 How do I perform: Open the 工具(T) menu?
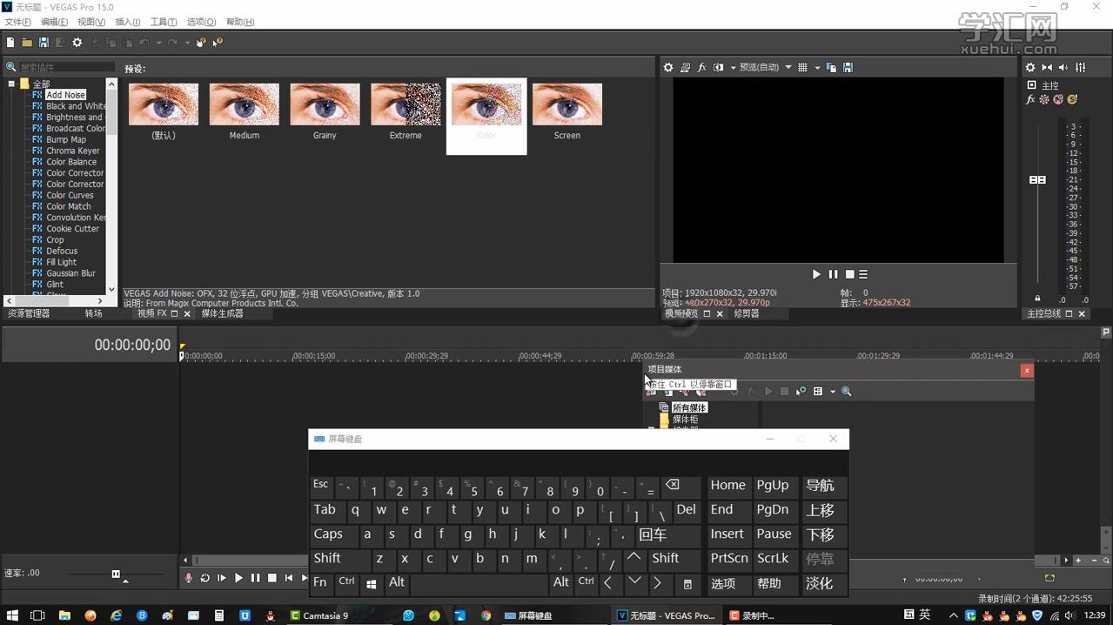164,22
